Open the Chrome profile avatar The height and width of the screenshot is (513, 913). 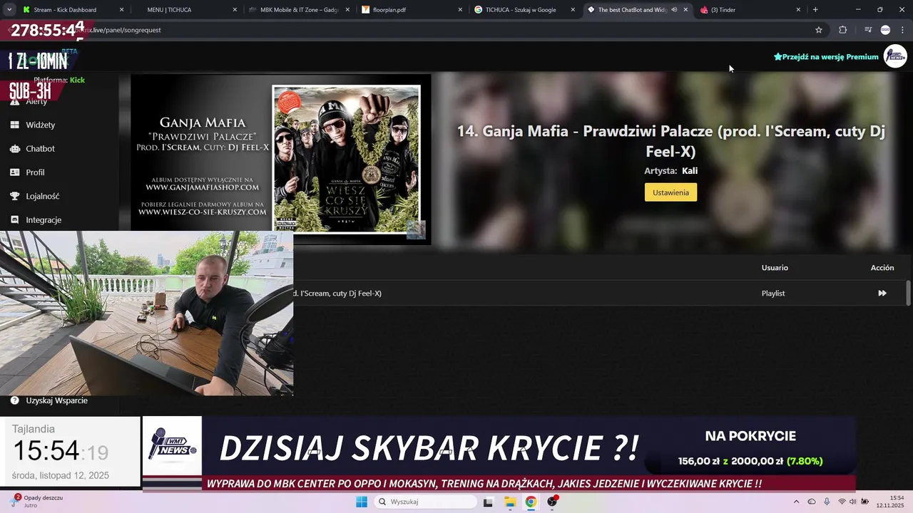click(885, 30)
